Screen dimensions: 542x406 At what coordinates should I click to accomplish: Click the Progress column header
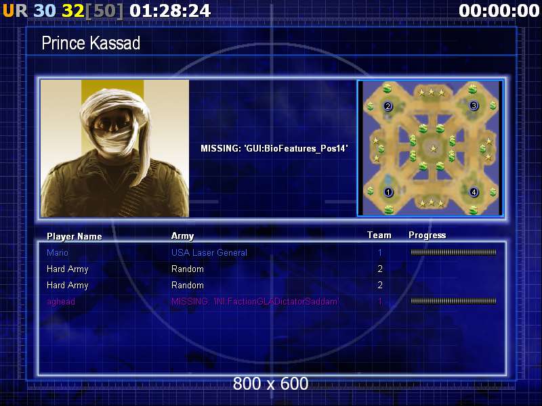click(428, 235)
